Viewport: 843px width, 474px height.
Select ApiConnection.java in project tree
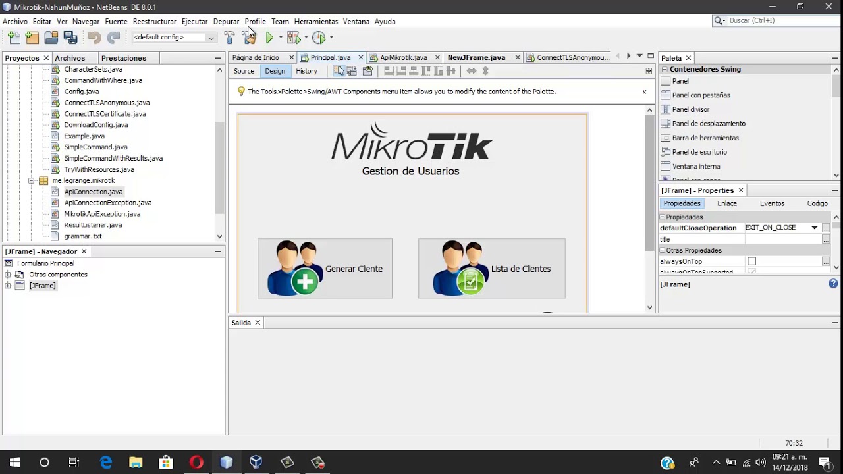tap(94, 192)
